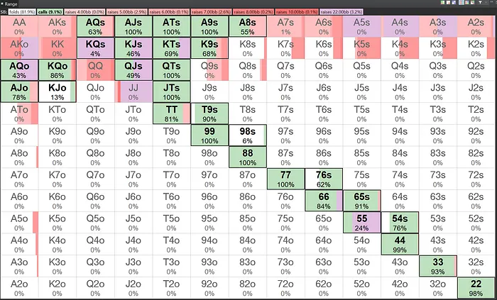Click the 22 pocket pair cell
The image size is (497, 300).
476,289
